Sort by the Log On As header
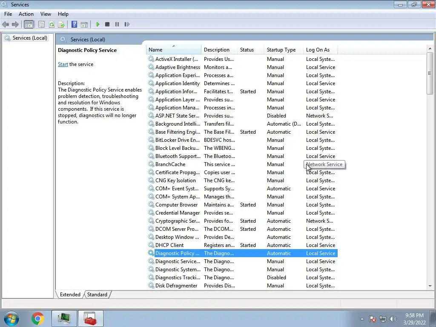Image resolution: width=436 pixels, height=327 pixels. [321, 49]
